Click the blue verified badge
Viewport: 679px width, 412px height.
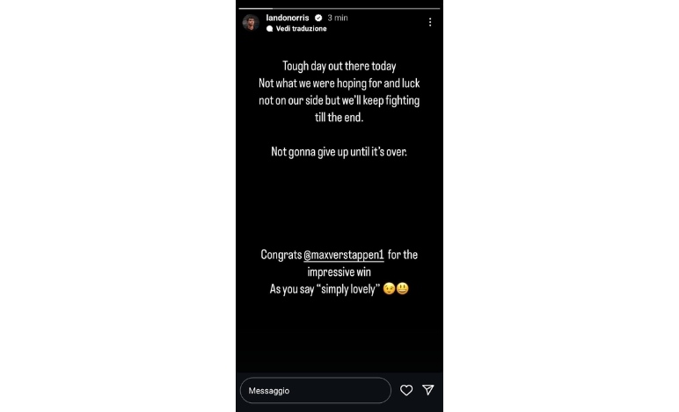[x=318, y=18]
